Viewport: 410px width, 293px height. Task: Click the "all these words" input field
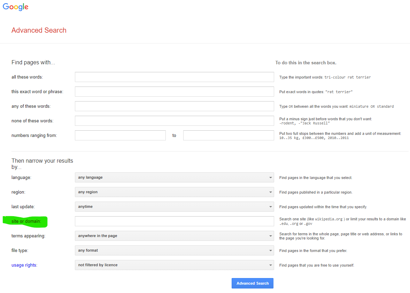click(x=174, y=77)
